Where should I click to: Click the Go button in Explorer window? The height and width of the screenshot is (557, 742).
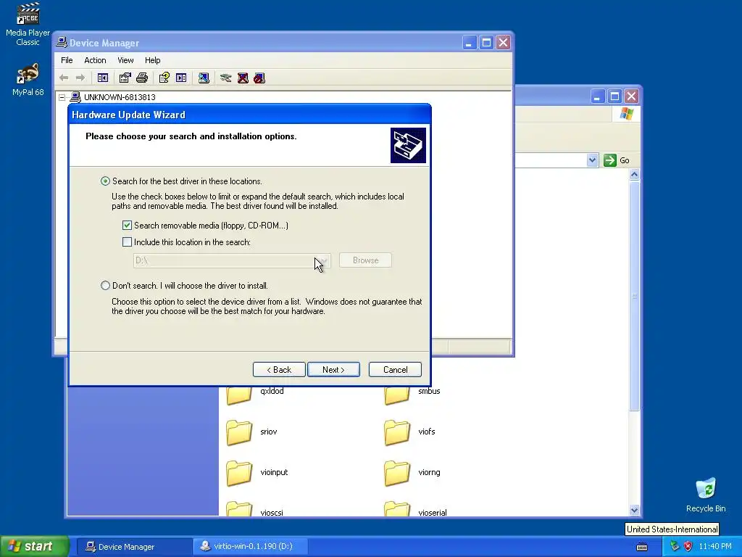tap(617, 160)
